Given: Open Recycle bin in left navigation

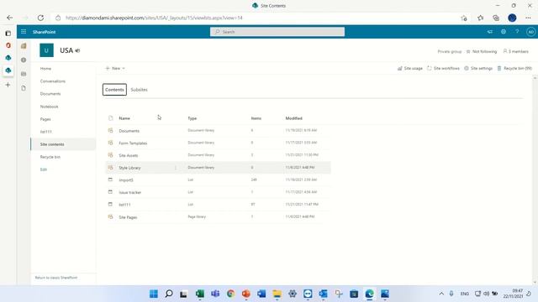Looking at the screenshot, I should [50, 157].
